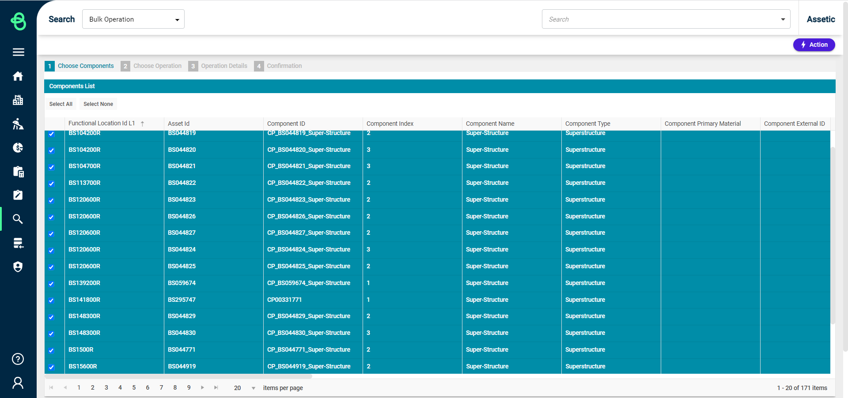Viewport: 848px width, 398px height.
Task: Uncheck the row with Asset Id BS044820
Action: click(x=51, y=150)
